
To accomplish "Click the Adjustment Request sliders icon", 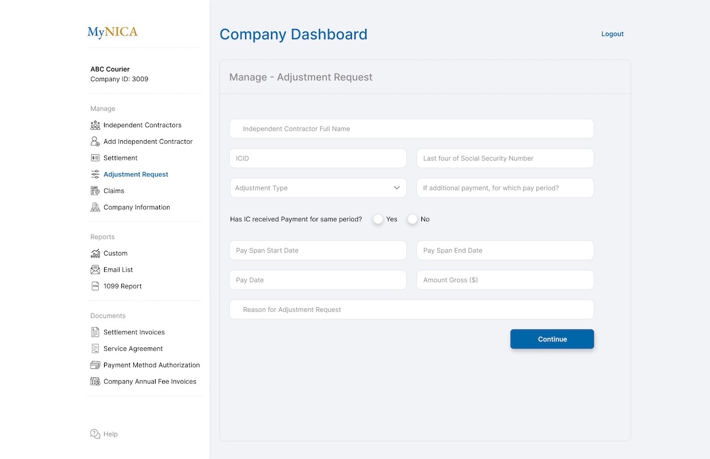I will pyautogui.click(x=95, y=174).
